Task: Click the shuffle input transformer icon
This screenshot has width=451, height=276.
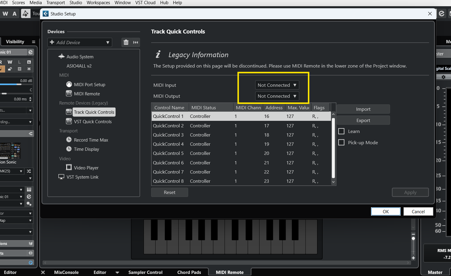Action: [29, 171]
